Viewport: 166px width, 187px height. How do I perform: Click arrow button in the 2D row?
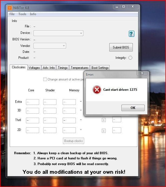click(104, 131)
